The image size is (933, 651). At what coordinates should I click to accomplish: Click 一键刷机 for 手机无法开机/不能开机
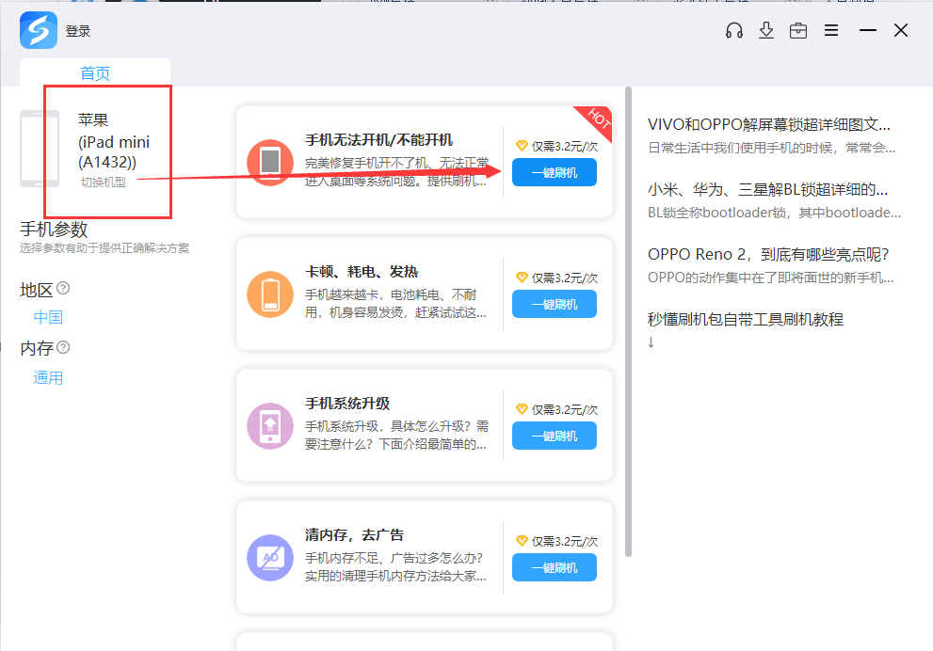(x=555, y=173)
